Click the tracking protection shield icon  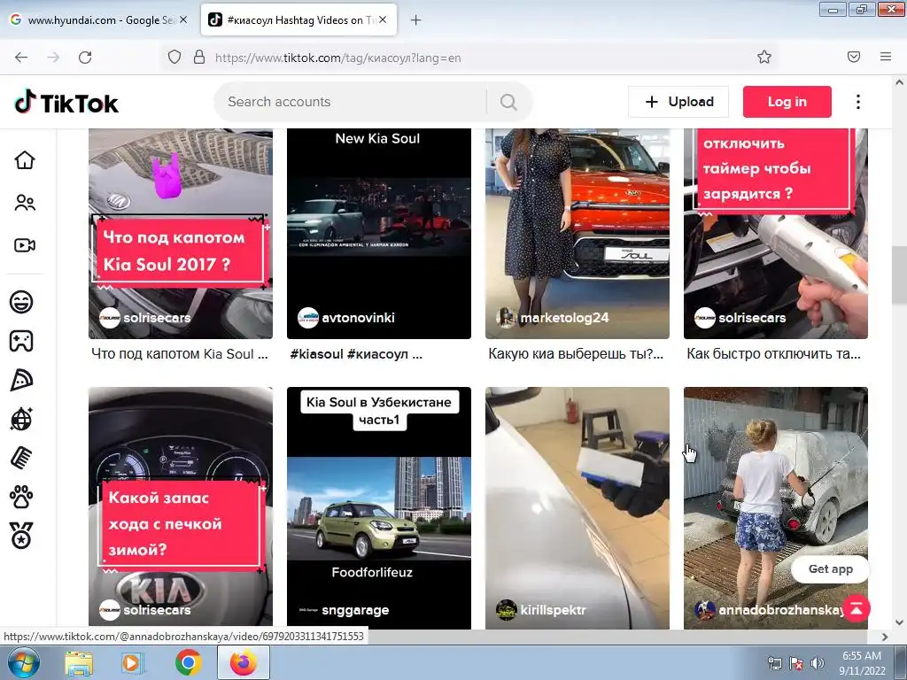point(174,58)
